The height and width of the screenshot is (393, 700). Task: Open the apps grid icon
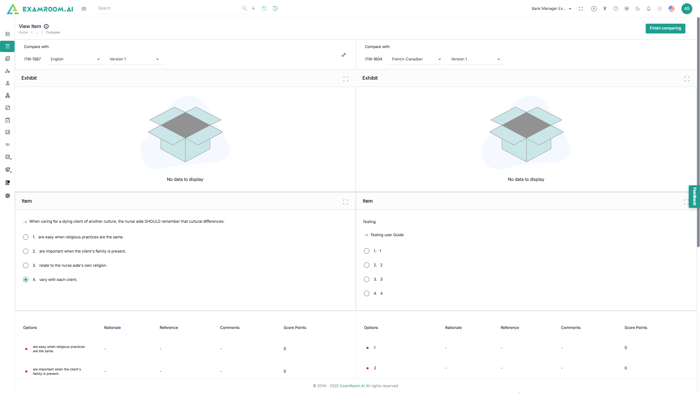(660, 9)
